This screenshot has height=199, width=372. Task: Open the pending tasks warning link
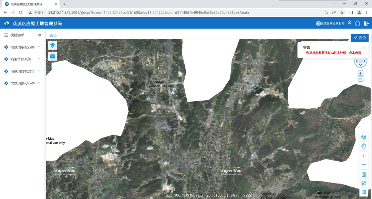[x=332, y=53]
